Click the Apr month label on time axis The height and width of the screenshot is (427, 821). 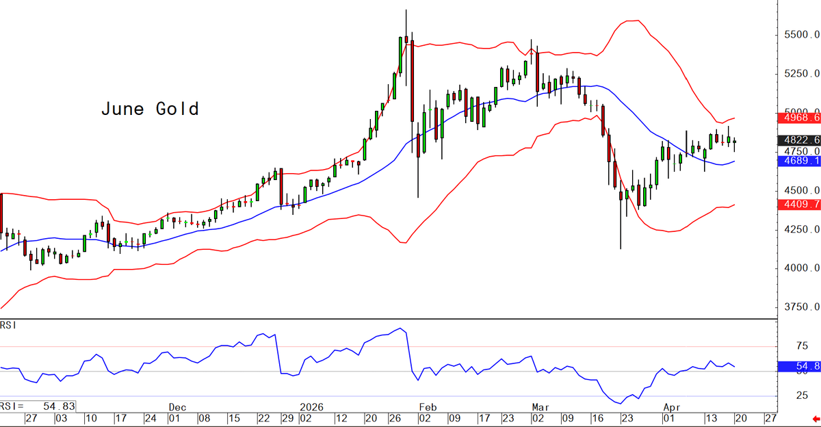673,406
